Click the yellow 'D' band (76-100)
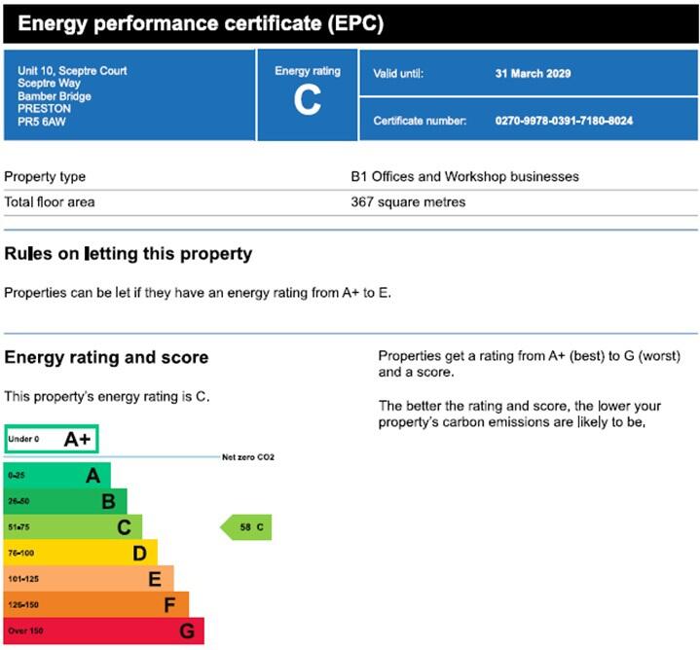The width and height of the screenshot is (700, 650). [81, 554]
